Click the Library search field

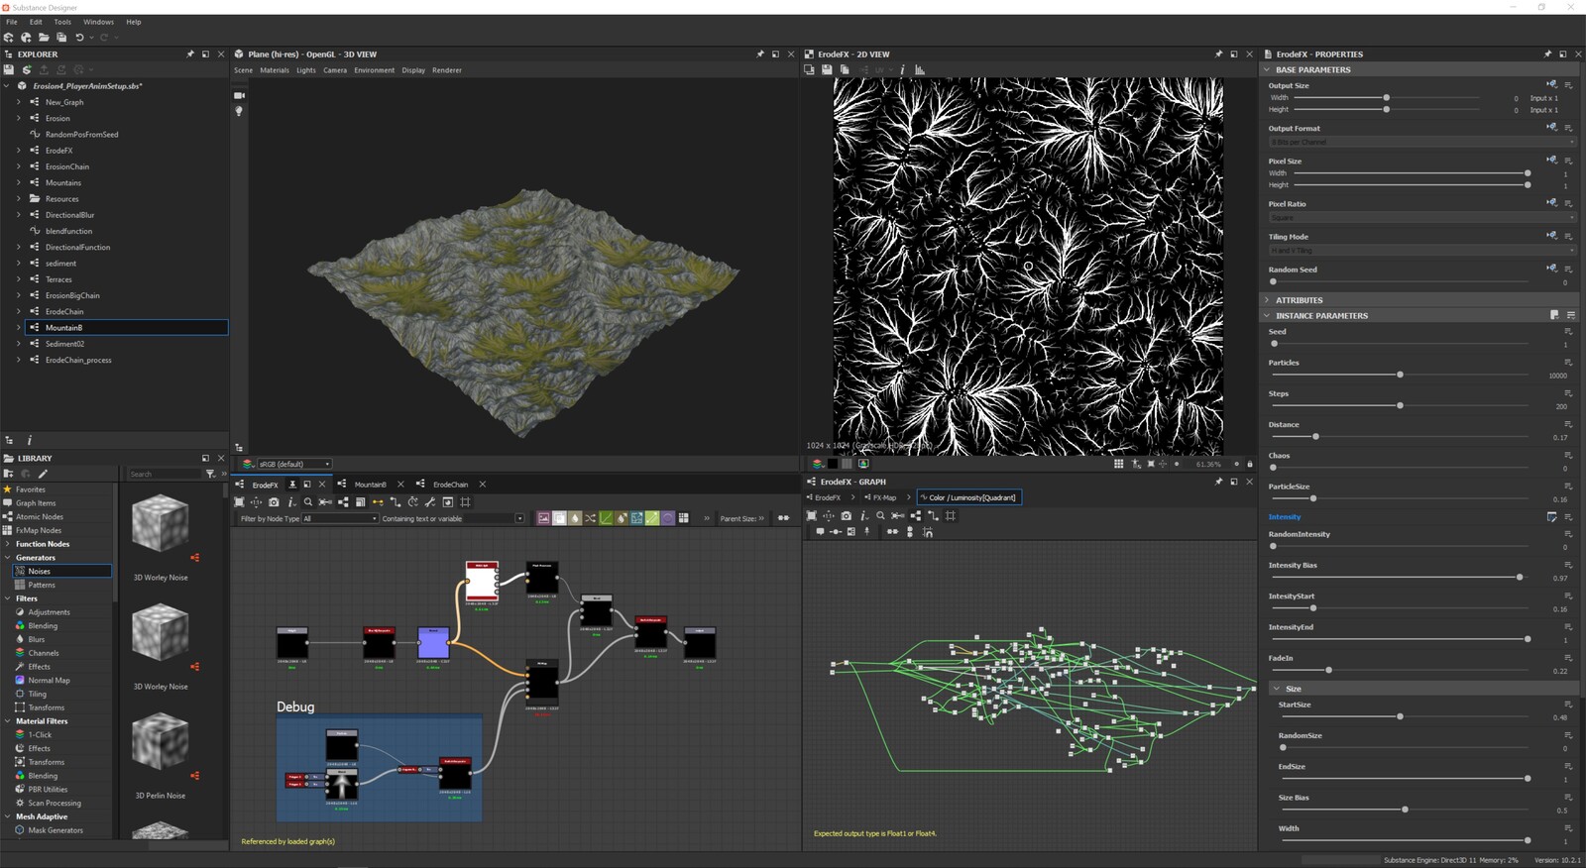click(165, 474)
